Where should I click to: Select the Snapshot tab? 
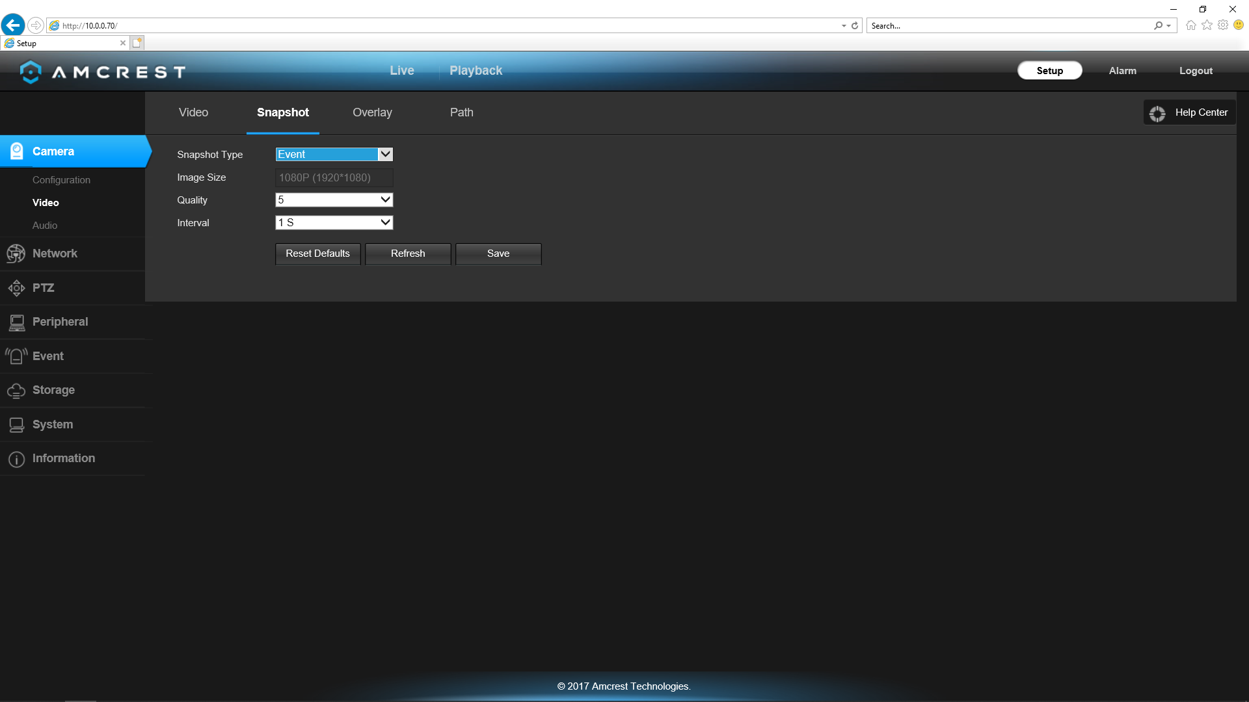tap(283, 112)
